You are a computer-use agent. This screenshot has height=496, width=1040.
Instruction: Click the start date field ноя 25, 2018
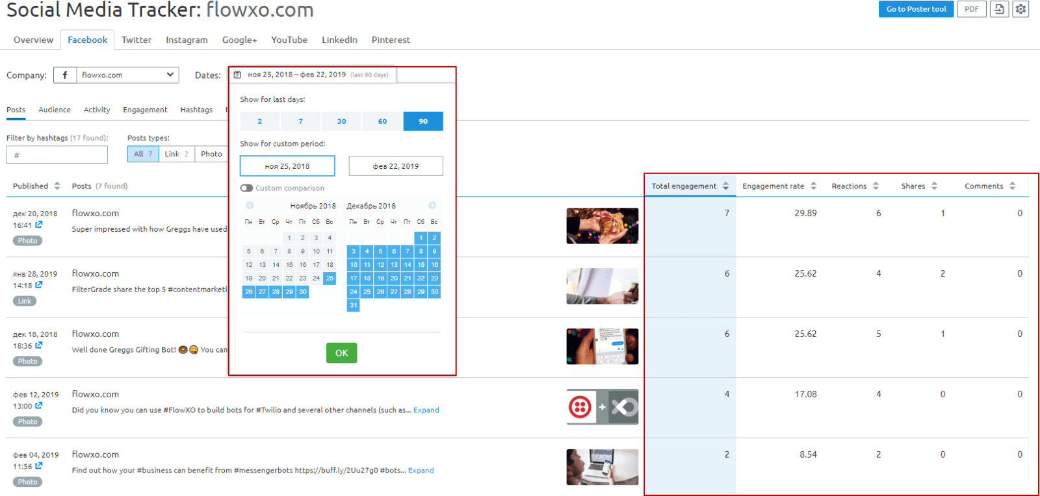pyautogui.click(x=287, y=166)
